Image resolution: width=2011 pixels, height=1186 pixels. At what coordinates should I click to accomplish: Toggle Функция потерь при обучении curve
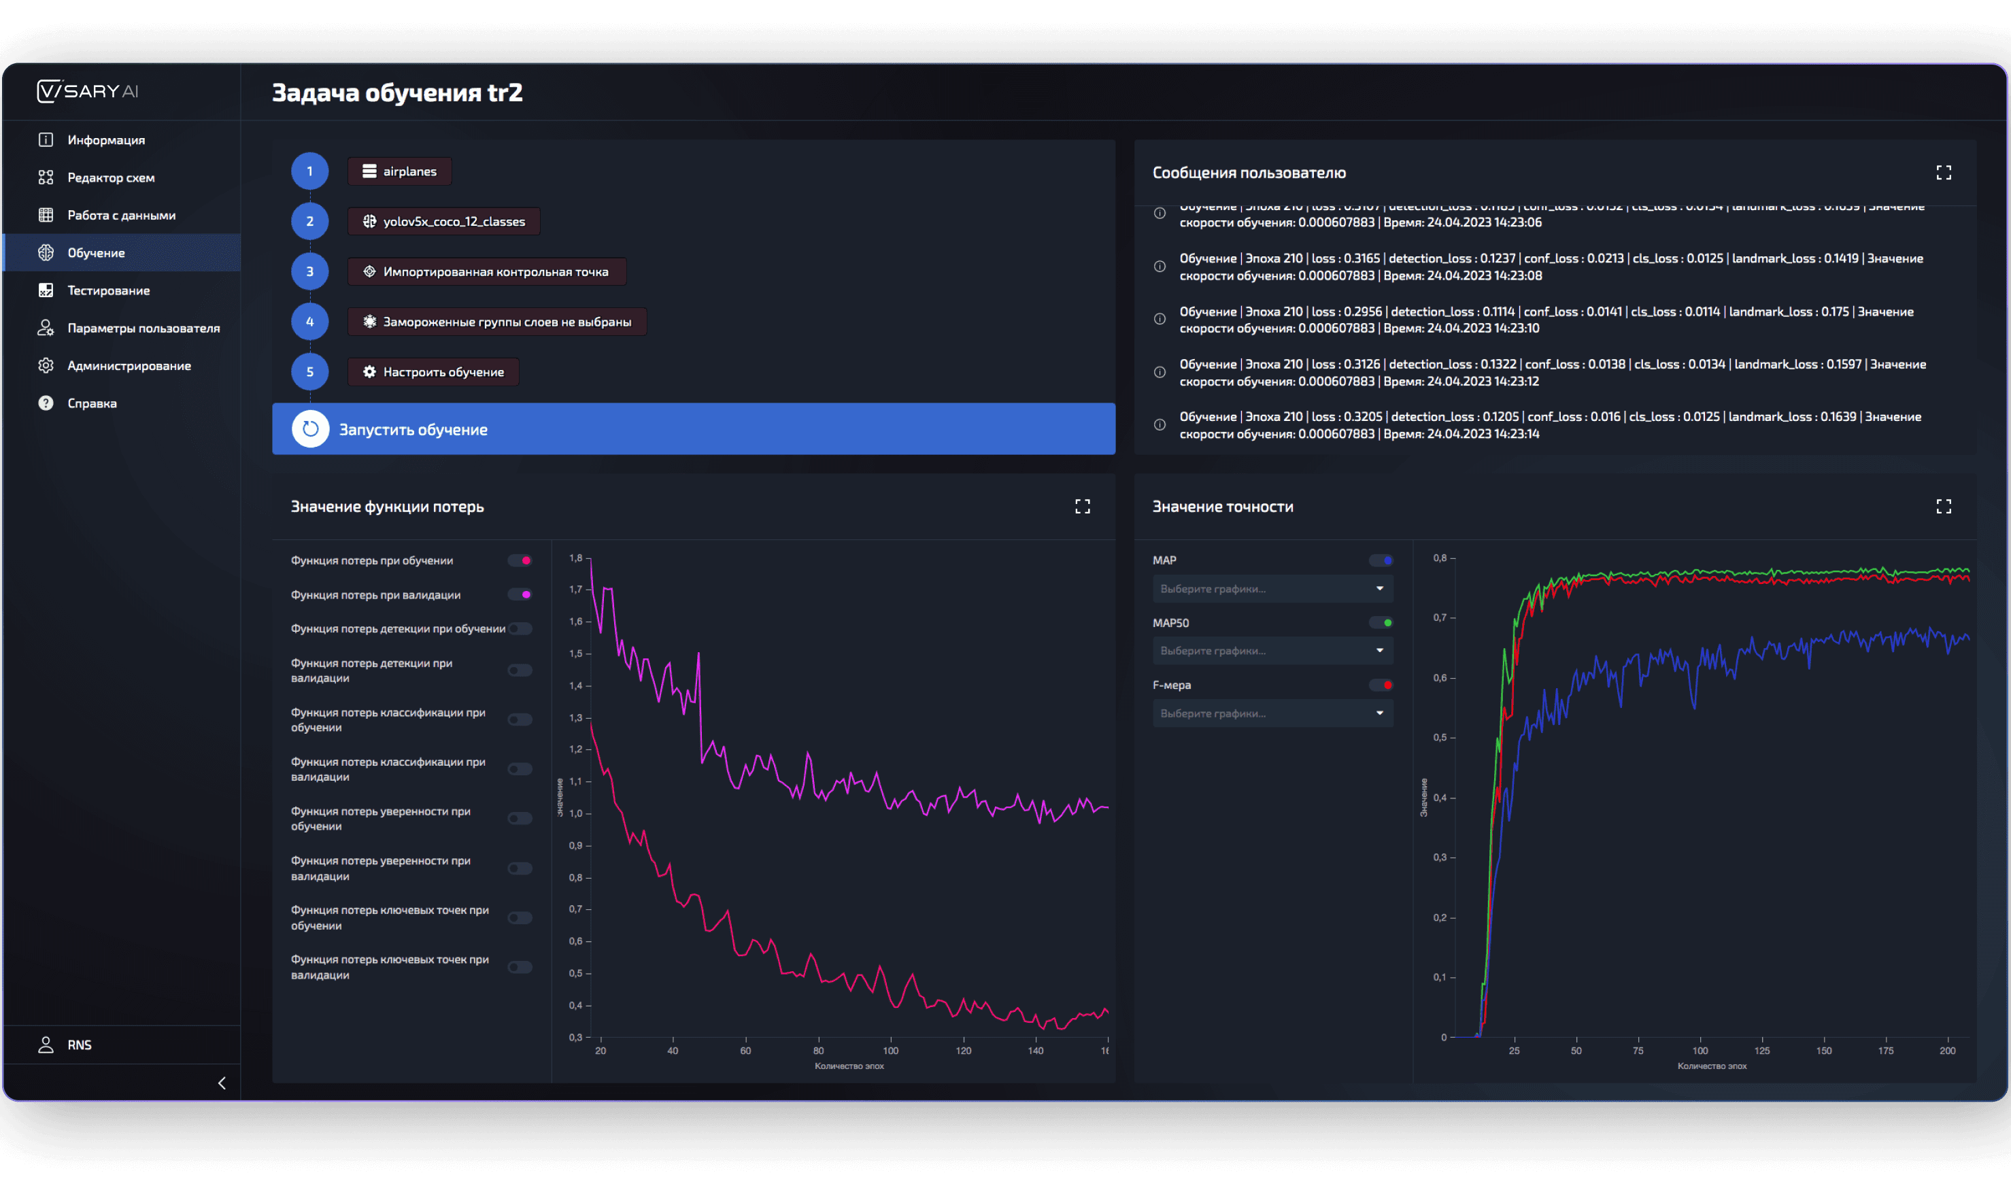pos(520,560)
